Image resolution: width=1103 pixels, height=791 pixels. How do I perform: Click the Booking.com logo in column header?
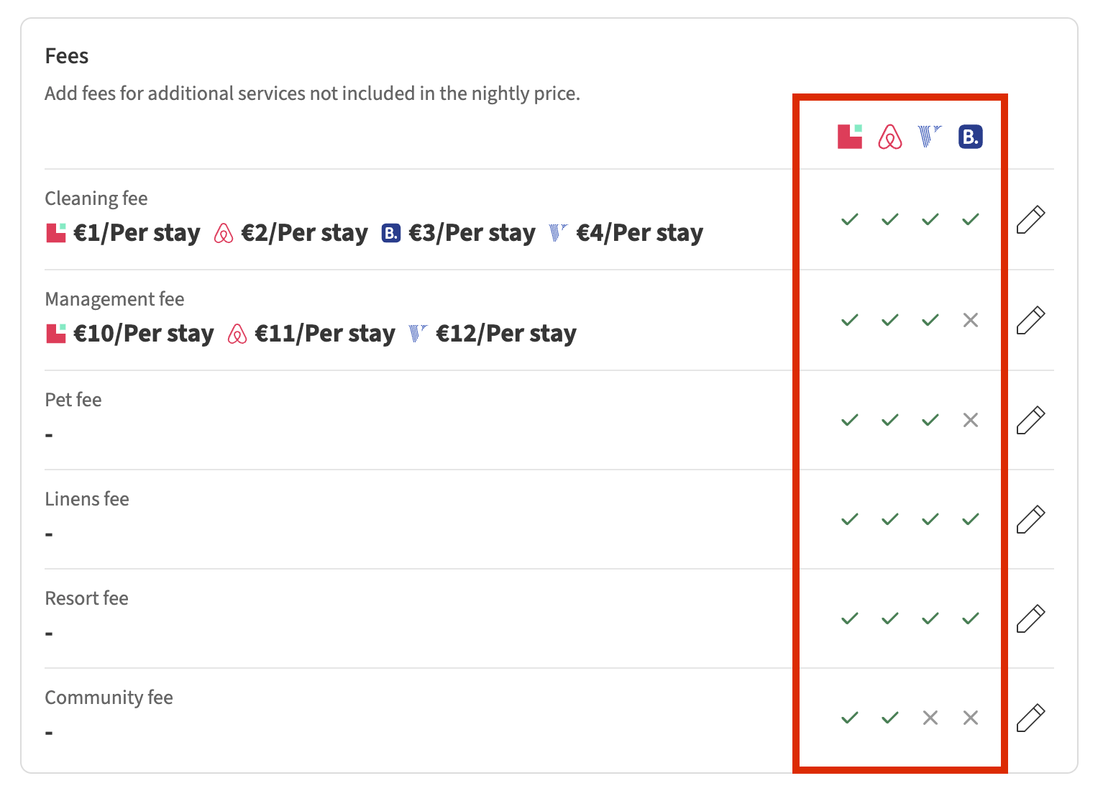pos(970,137)
